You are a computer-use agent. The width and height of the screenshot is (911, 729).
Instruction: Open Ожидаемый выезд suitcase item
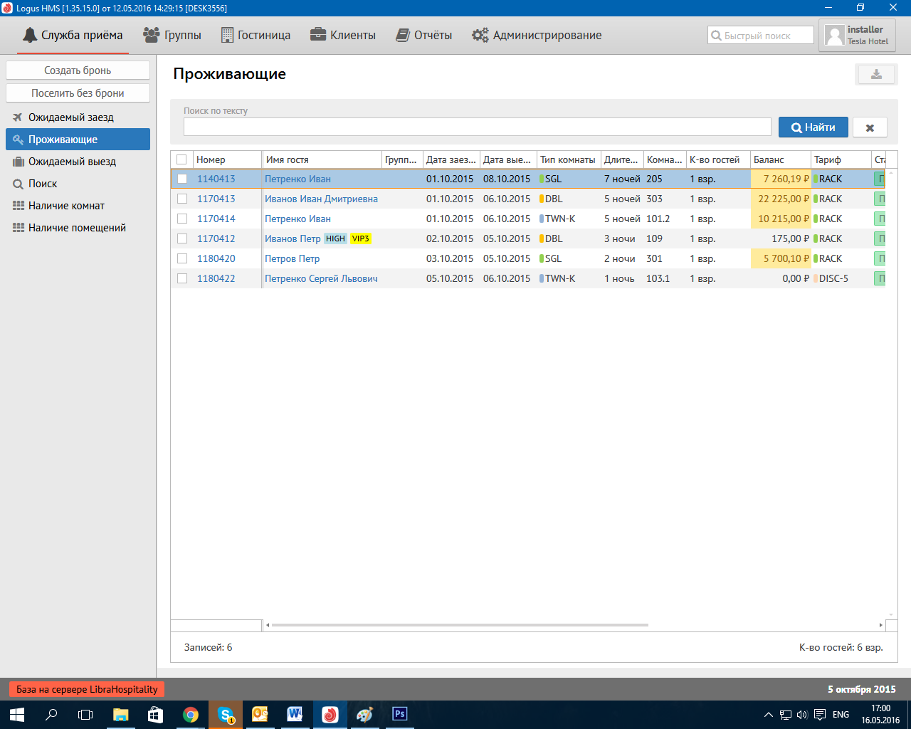coord(72,162)
